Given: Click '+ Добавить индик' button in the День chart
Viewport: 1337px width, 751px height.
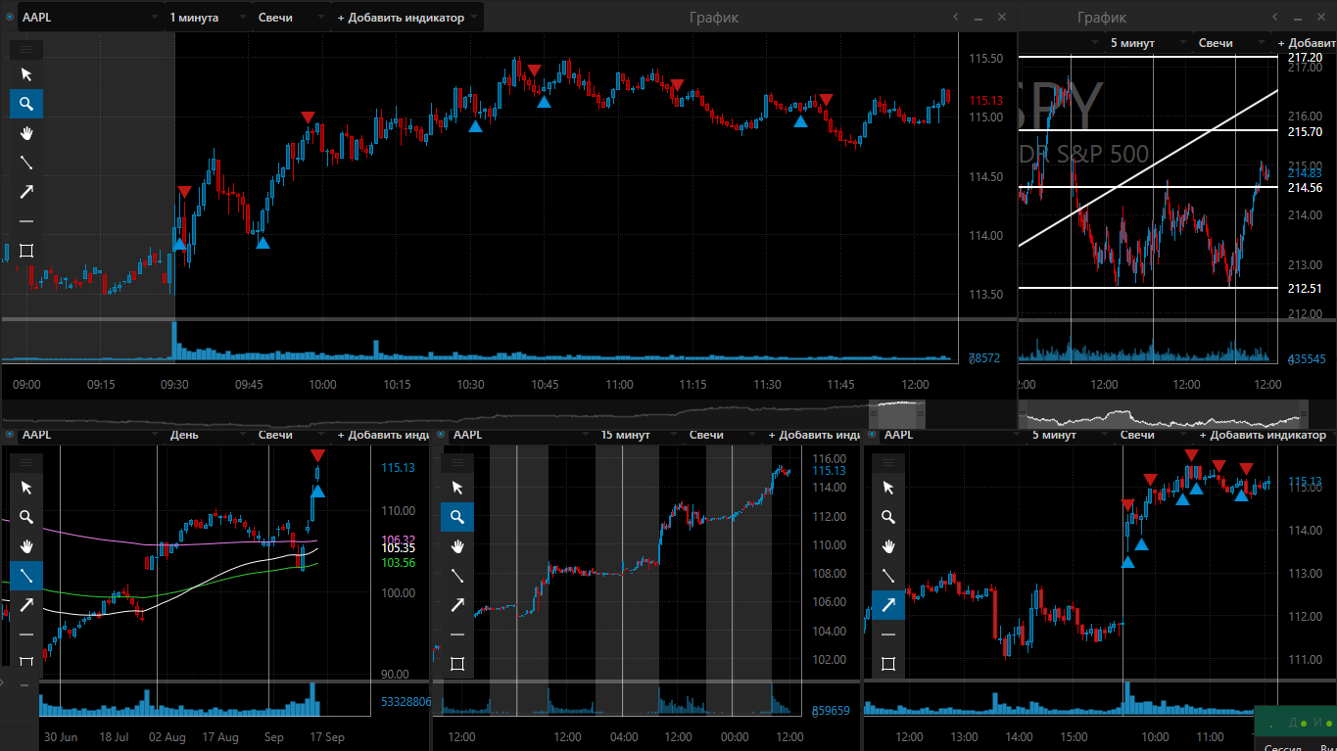Looking at the screenshot, I should (383, 435).
